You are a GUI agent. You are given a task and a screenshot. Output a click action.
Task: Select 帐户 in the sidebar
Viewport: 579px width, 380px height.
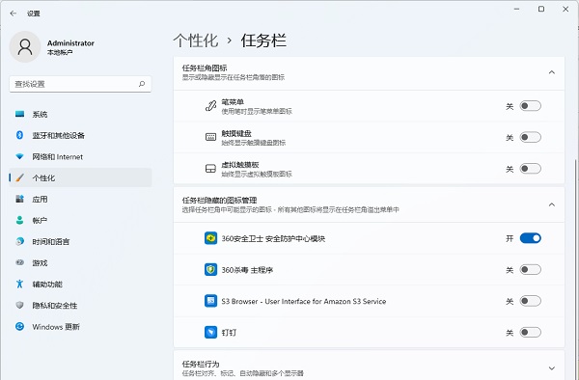coord(80,220)
